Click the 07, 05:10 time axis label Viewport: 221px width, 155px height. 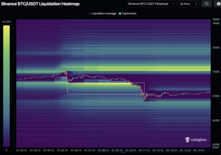point(62,151)
